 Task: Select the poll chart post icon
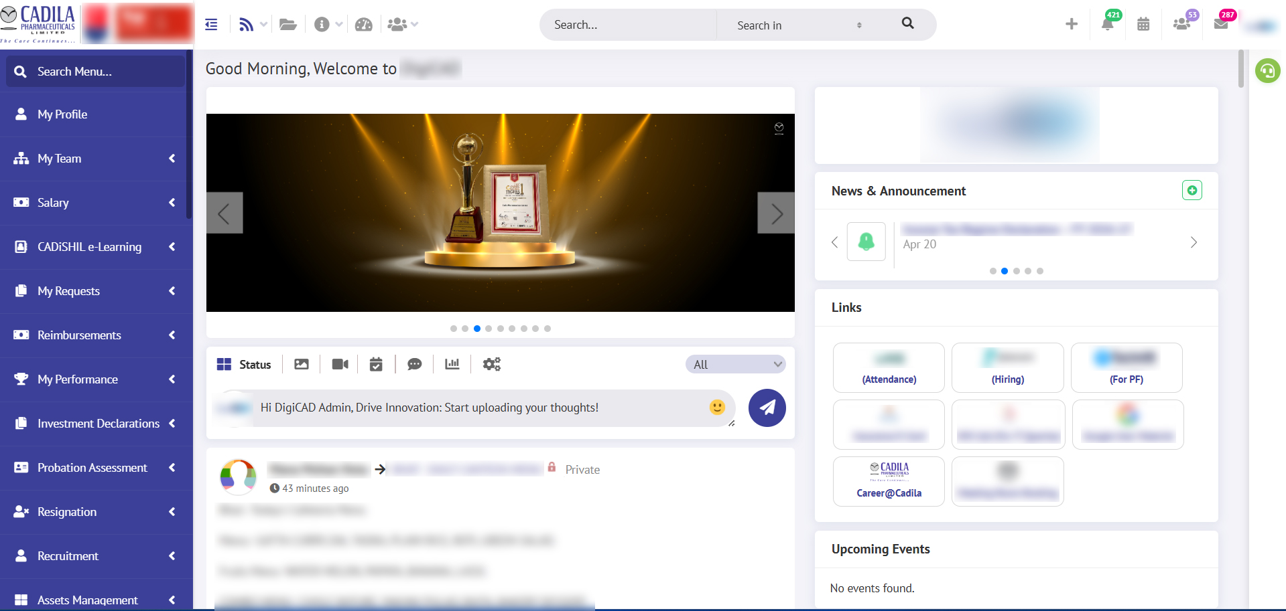pos(452,364)
